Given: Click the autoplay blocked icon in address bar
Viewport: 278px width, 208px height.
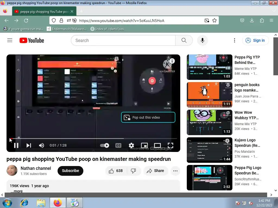Looking at the screenshot, I should (74, 21).
